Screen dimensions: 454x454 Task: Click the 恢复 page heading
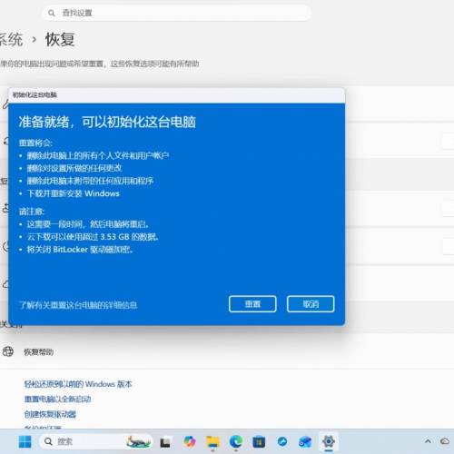point(60,40)
